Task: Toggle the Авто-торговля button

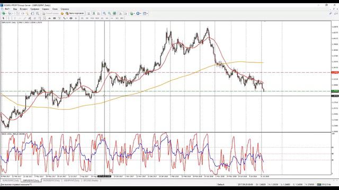Action: (75, 13)
